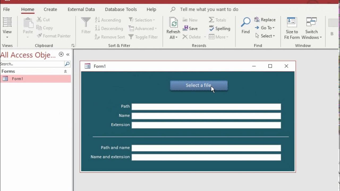Run Spelling check
This screenshot has width=340, height=191.
219,28
